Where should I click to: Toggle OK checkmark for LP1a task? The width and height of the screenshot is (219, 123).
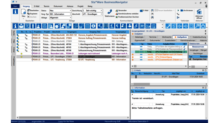tap(184, 47)
